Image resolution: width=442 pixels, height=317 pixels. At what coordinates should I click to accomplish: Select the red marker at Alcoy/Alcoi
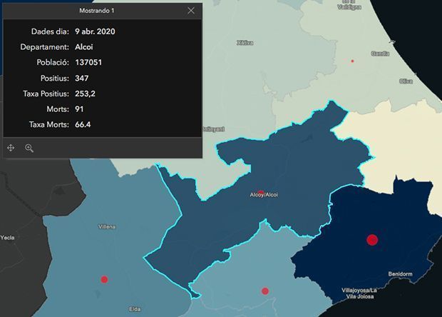pos(261,193)
